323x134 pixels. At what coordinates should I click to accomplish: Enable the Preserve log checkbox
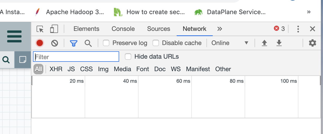(106, 43)
